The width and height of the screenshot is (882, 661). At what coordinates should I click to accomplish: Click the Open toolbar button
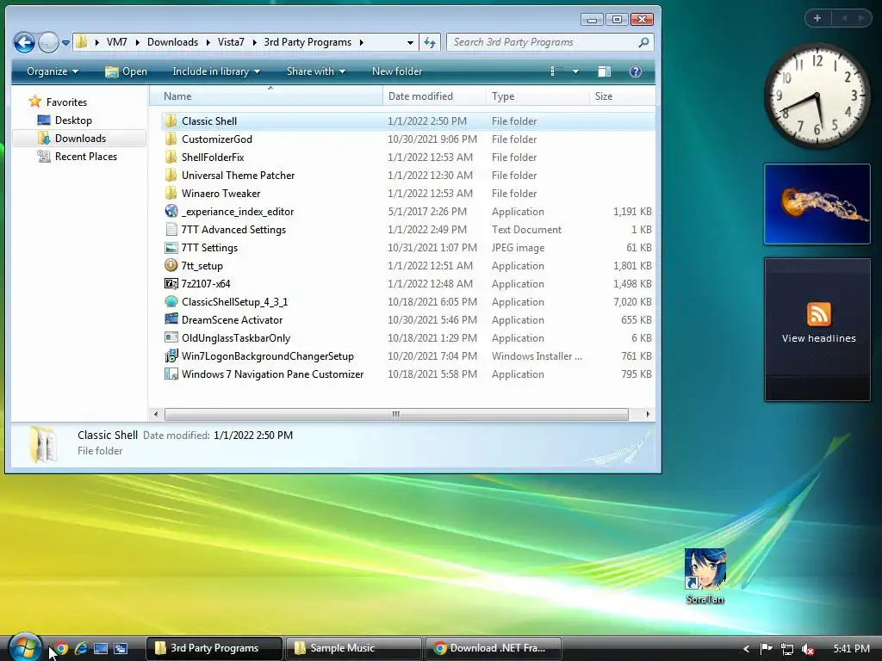(x=127, y=71)
